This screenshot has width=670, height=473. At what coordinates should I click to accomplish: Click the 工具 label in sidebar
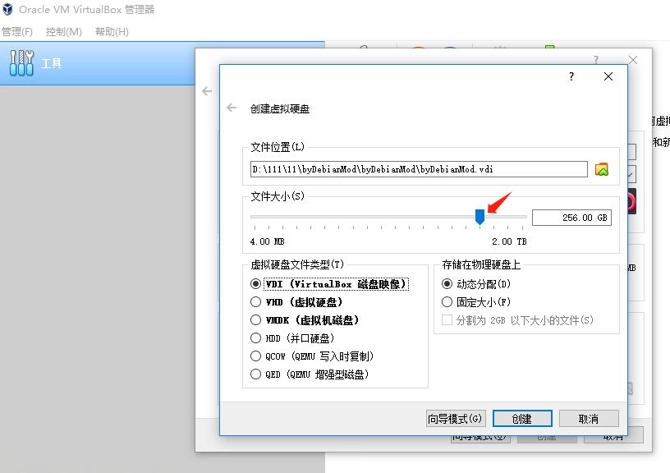click(x=52, y=64)
